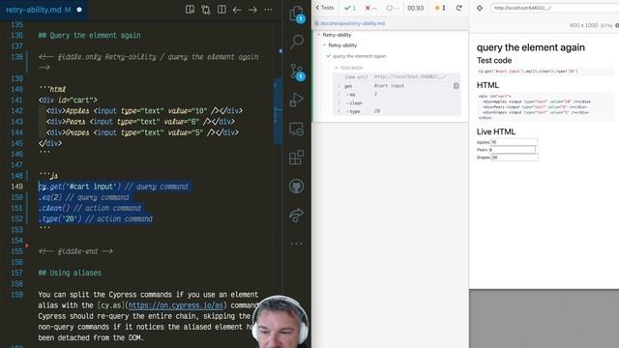619x348 pixels.
Task: Select the get #cart input command log
Action: click(397, 86)
